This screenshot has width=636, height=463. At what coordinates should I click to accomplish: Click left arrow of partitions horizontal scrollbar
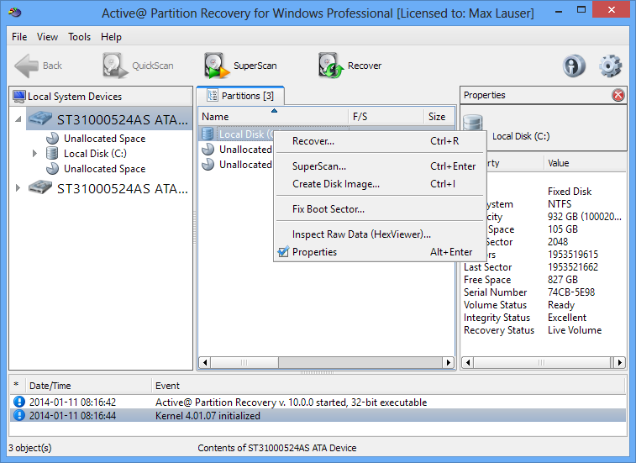click(205, 362)
